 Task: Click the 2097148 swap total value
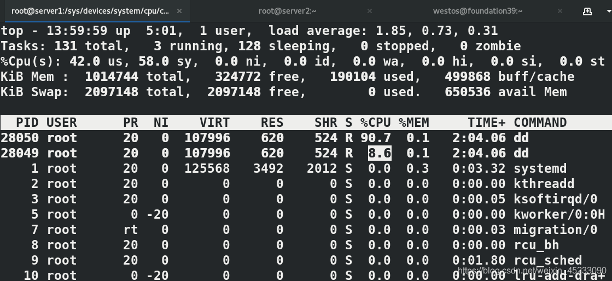[x=111, y=92]
